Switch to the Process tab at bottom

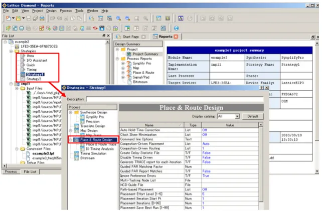coord(11,171)
